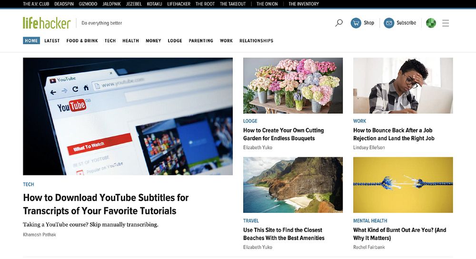This screenshot has width=476, height=259.
Task: Click the Lifehacker logo
Action: [47, 23]
